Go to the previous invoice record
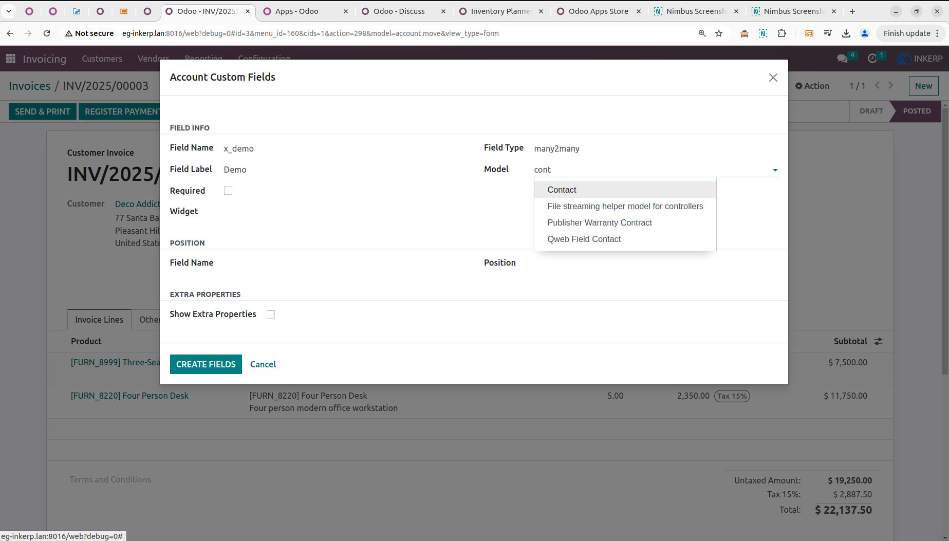The height and width of the screenshot is (541, 949). point(878,85)
